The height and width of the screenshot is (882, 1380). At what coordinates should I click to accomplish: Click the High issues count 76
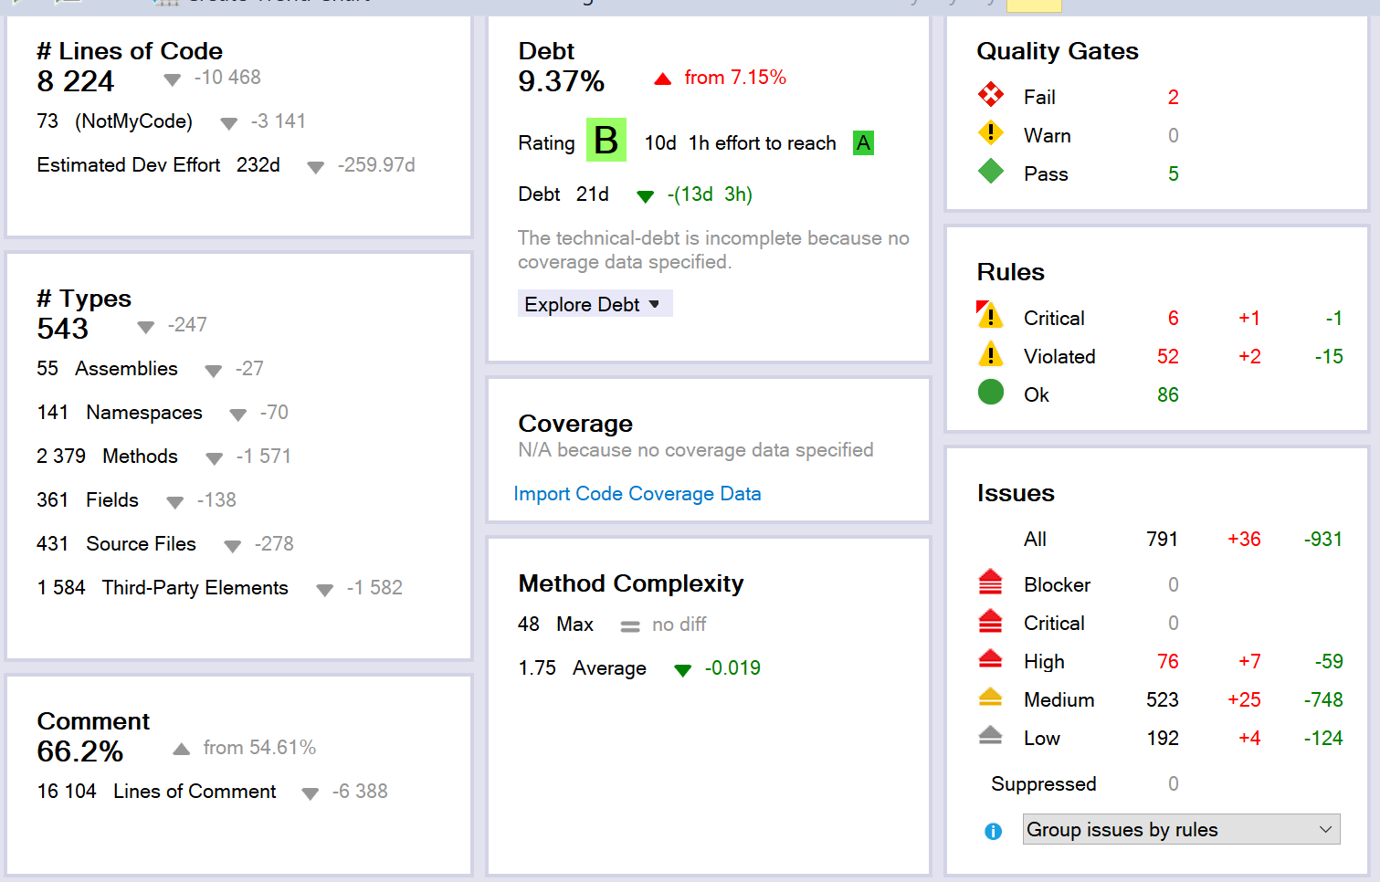[x=1167, y=662]
